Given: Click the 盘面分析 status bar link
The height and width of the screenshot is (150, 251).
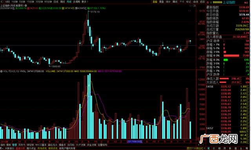Looking at the screenshot, I should click(x=20, y=148).
